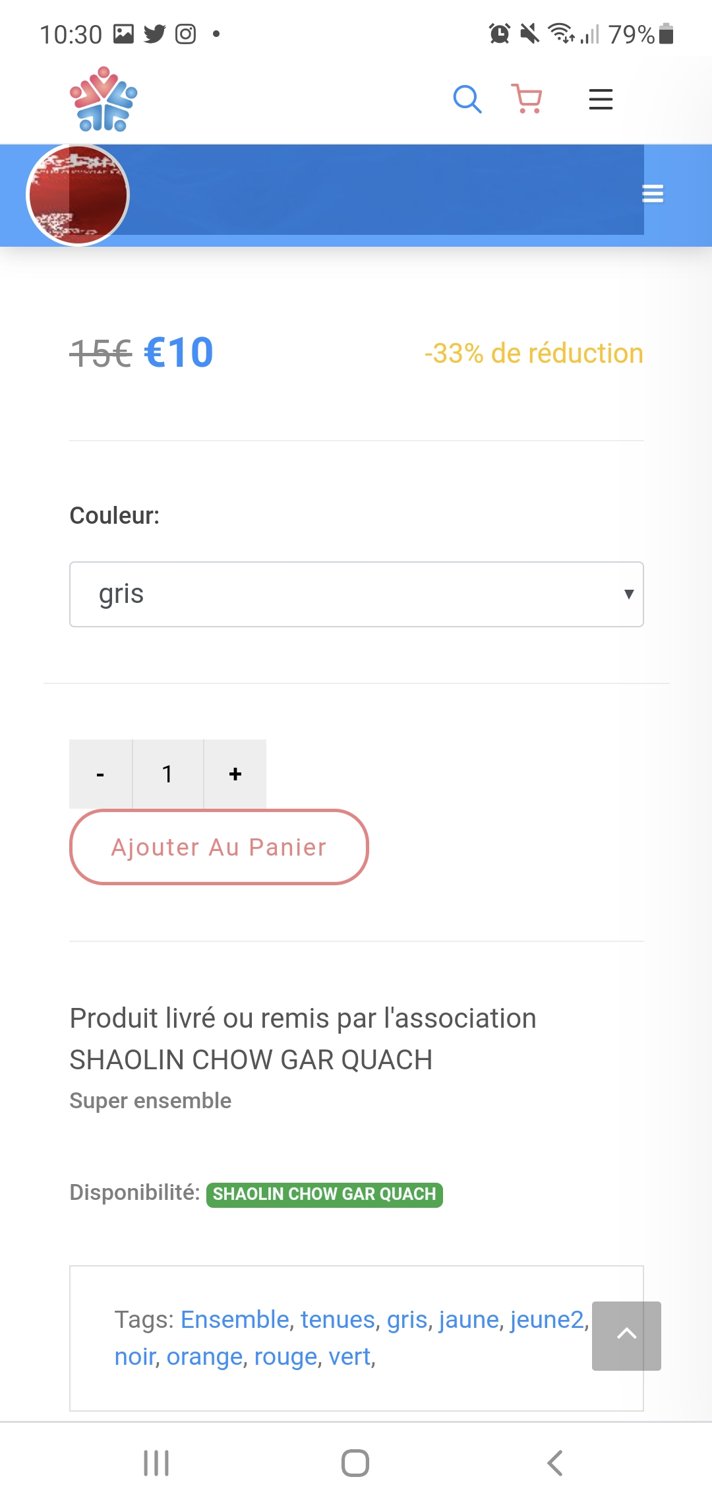712x1504 pixels.
Task: Open the tenues tag link
Action: 338,1320
